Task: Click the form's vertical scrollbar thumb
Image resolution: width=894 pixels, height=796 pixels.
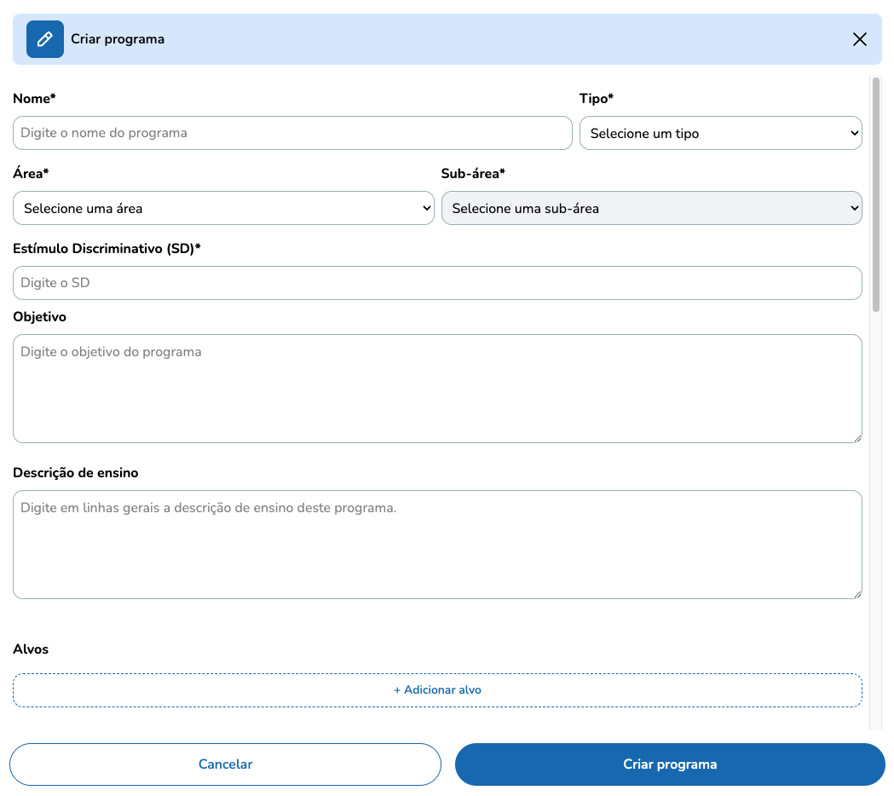Action: tap(876, 194)
